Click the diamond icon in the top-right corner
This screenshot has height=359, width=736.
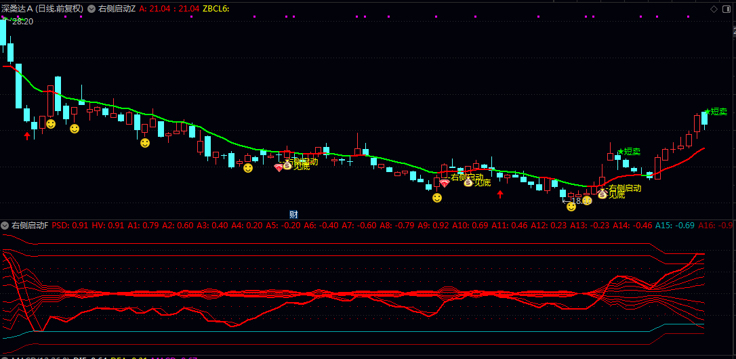714,9
